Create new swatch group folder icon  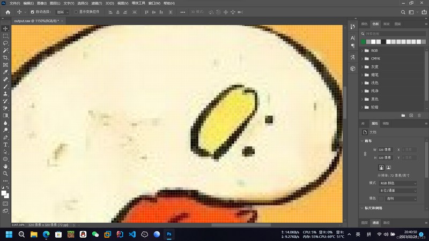coord(403,116)
